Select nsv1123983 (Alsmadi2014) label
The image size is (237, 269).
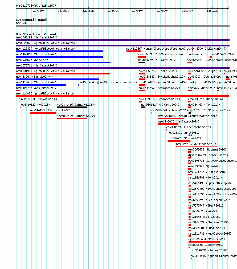point(38,99)
